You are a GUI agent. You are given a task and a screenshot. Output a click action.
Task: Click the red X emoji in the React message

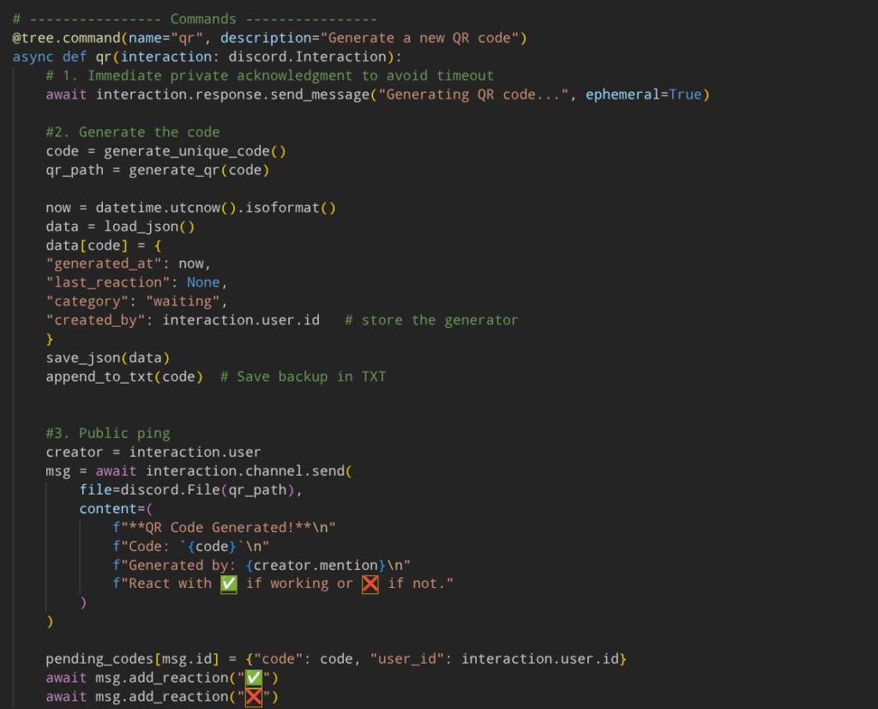pyautogui.click(x=369, y=584)
